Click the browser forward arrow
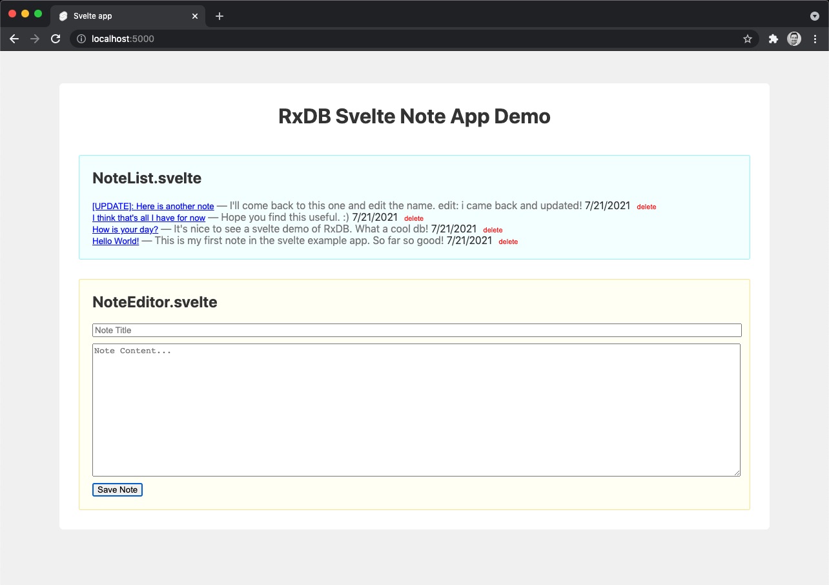 (x=35, y=39)
